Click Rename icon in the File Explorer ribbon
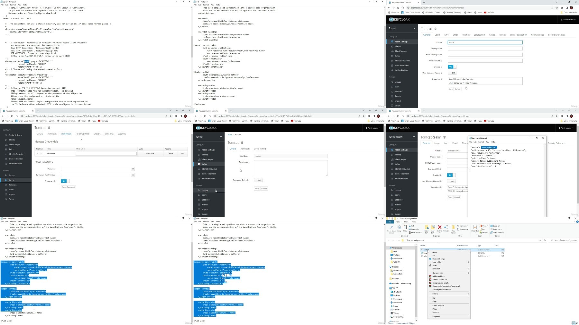 (x=446, y=228)
